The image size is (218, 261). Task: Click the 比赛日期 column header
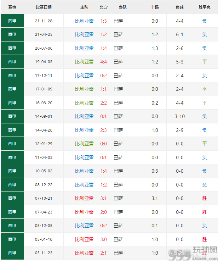44,7
